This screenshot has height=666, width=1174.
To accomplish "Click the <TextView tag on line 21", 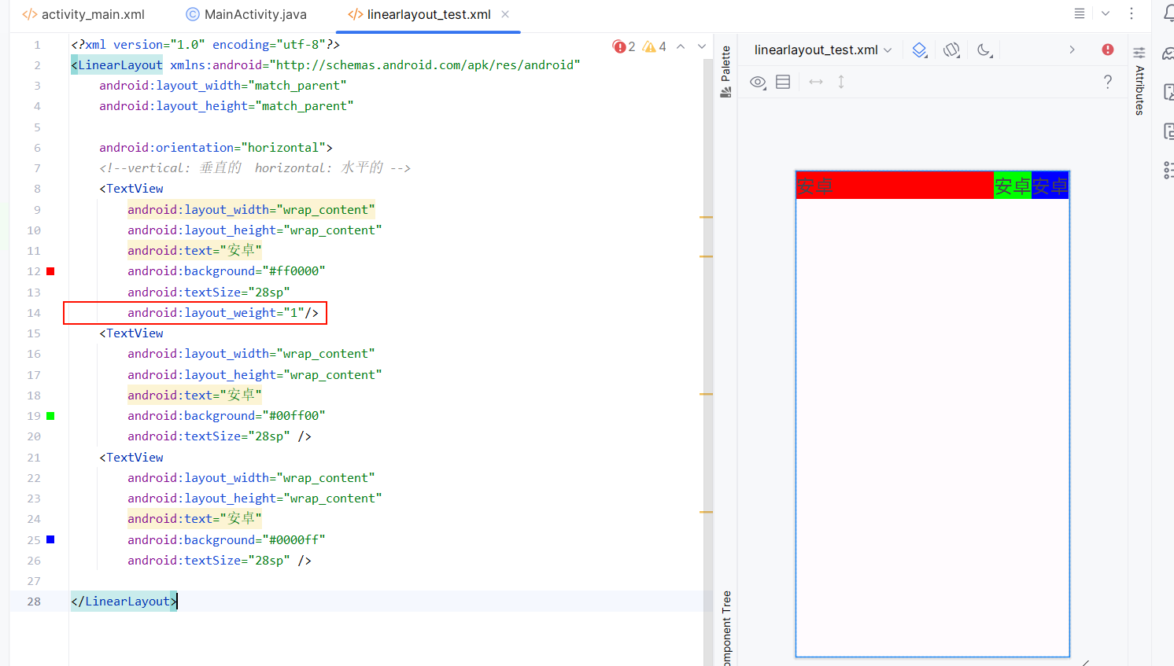I will [x=131, y=458].
